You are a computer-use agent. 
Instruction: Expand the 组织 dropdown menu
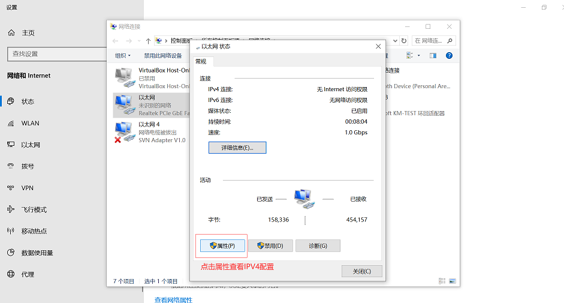pyautogui.click(x=122, y=56)
